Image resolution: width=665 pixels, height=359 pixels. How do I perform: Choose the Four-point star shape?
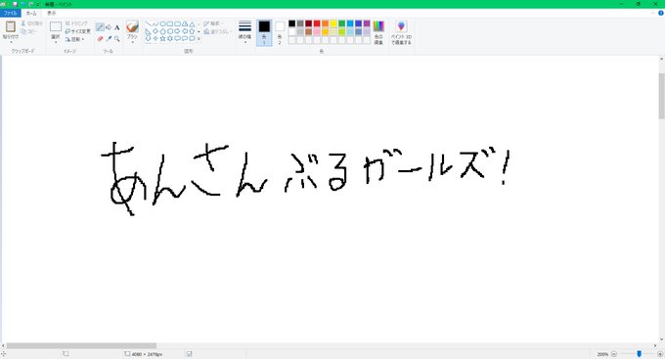pyautogui.click(x=155, y=38)
